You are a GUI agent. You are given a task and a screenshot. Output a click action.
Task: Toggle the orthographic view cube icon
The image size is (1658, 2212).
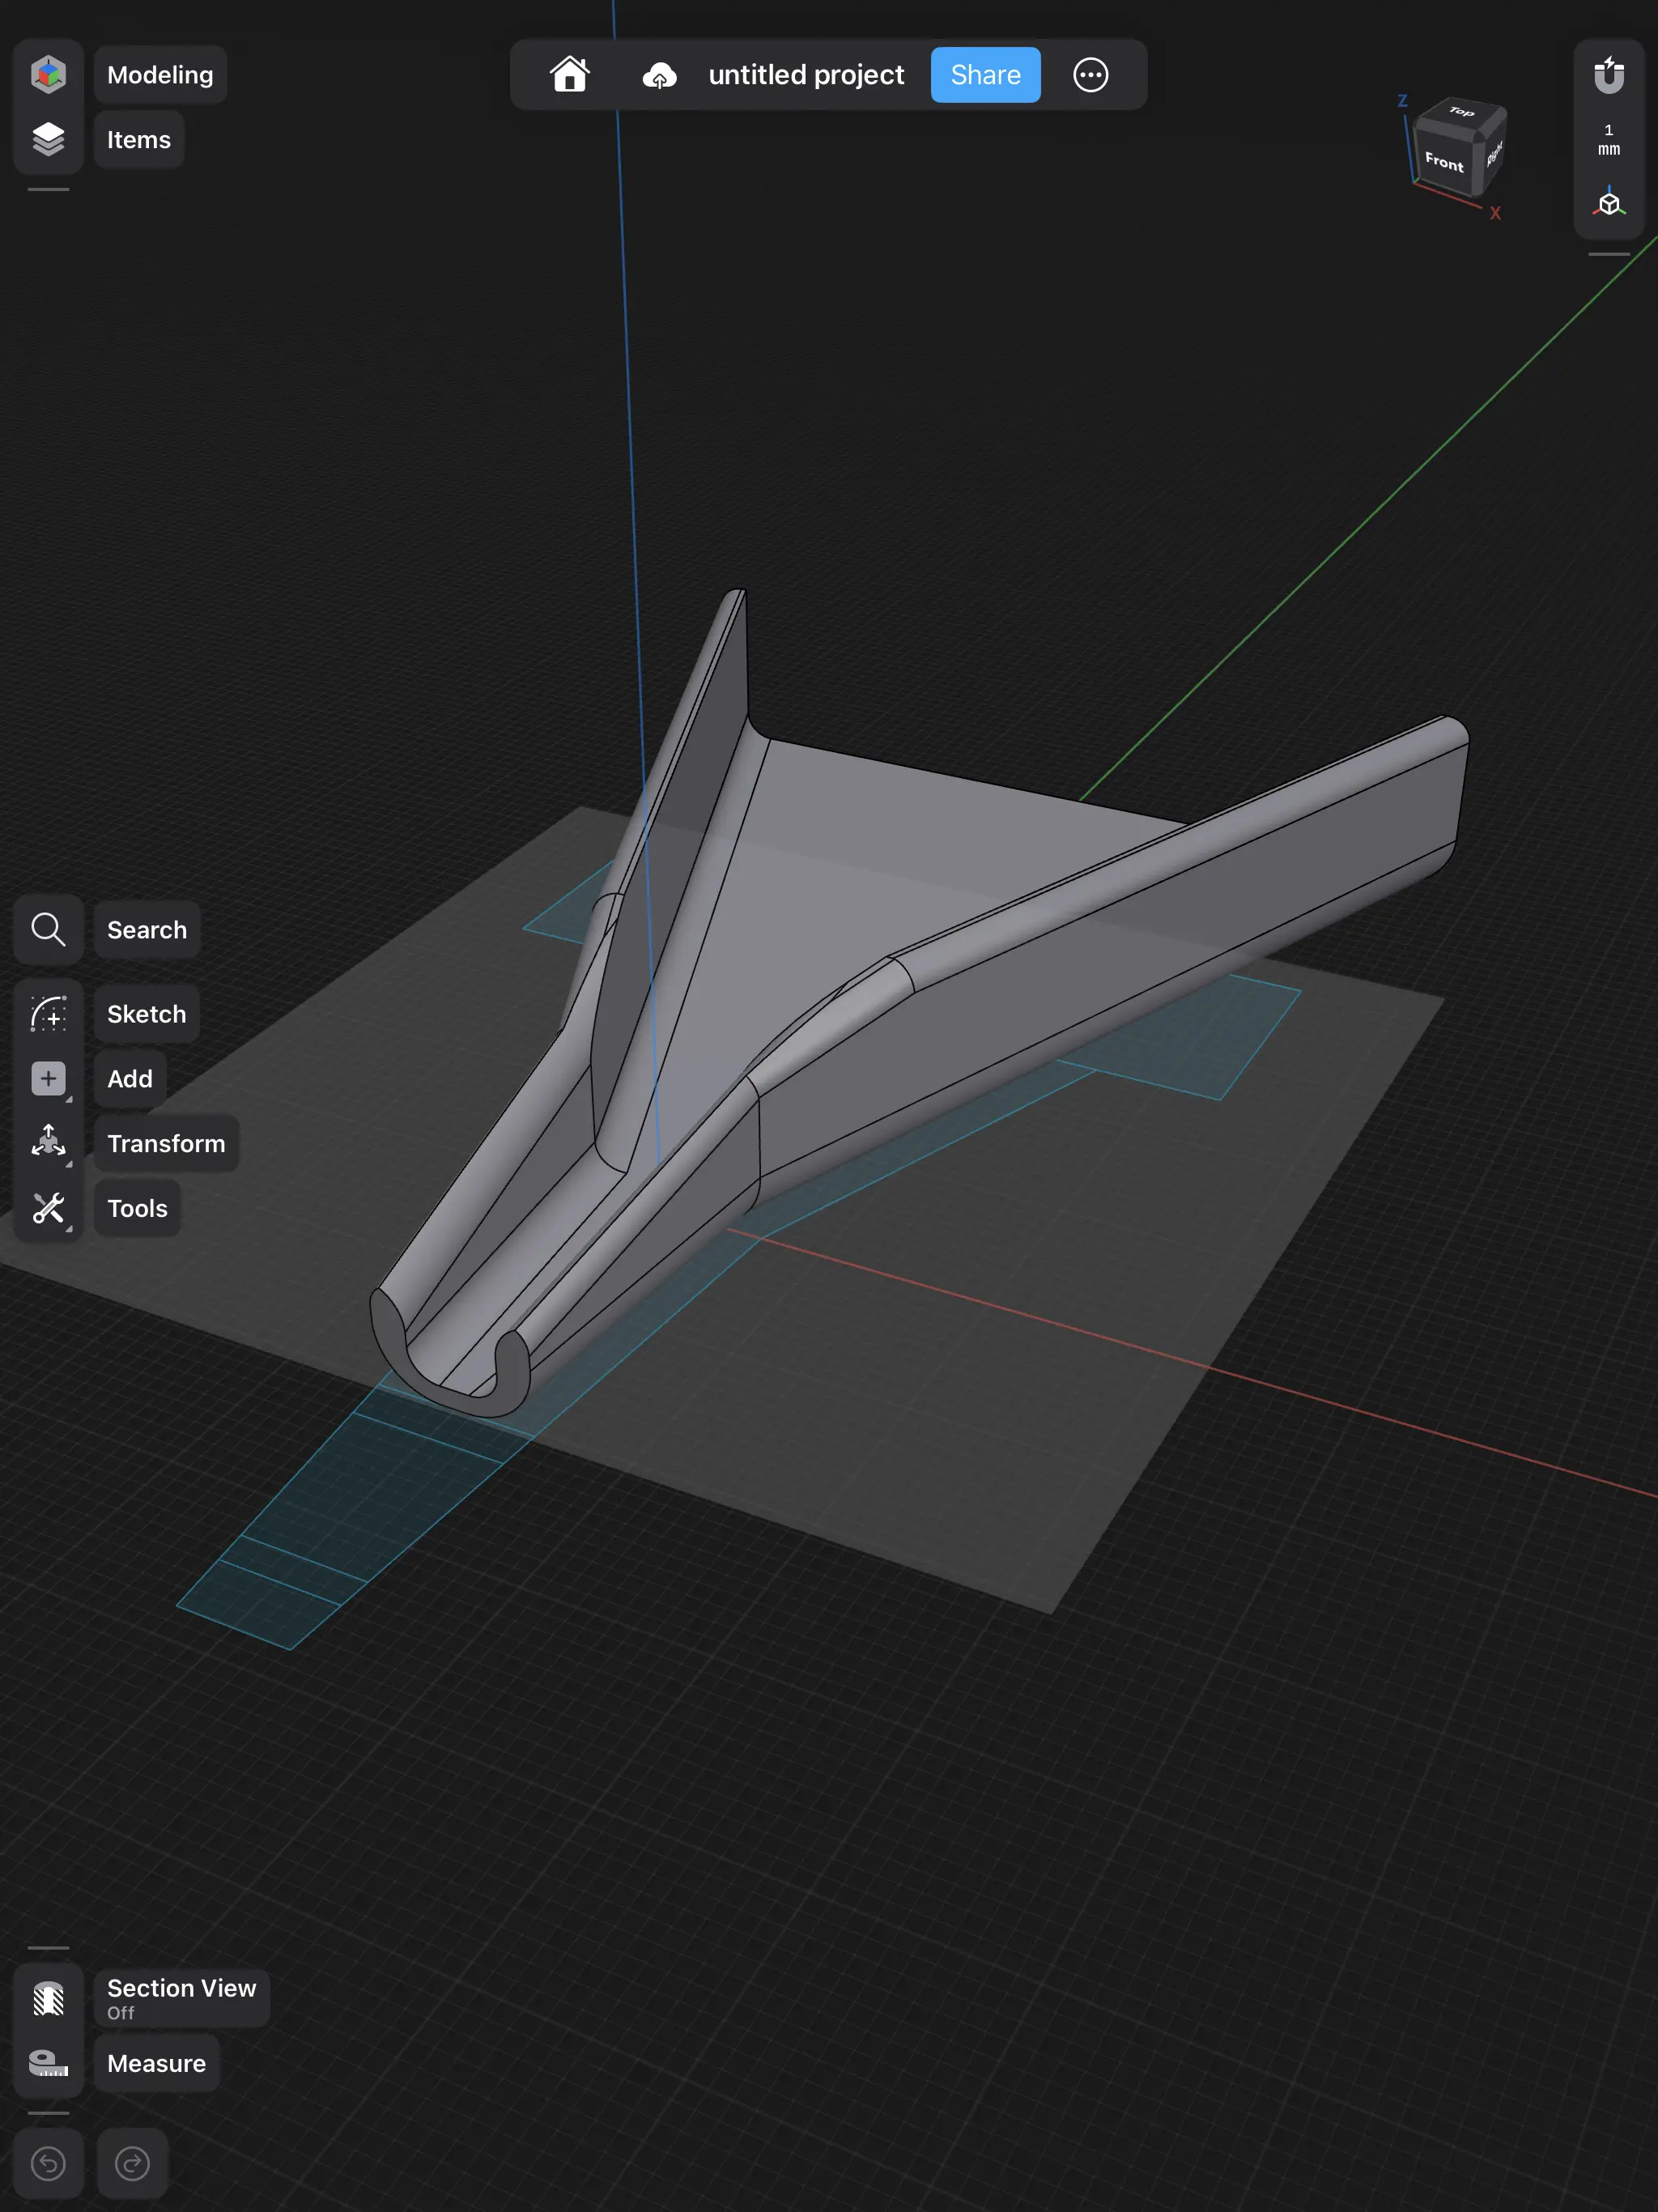pos(1608,202)
